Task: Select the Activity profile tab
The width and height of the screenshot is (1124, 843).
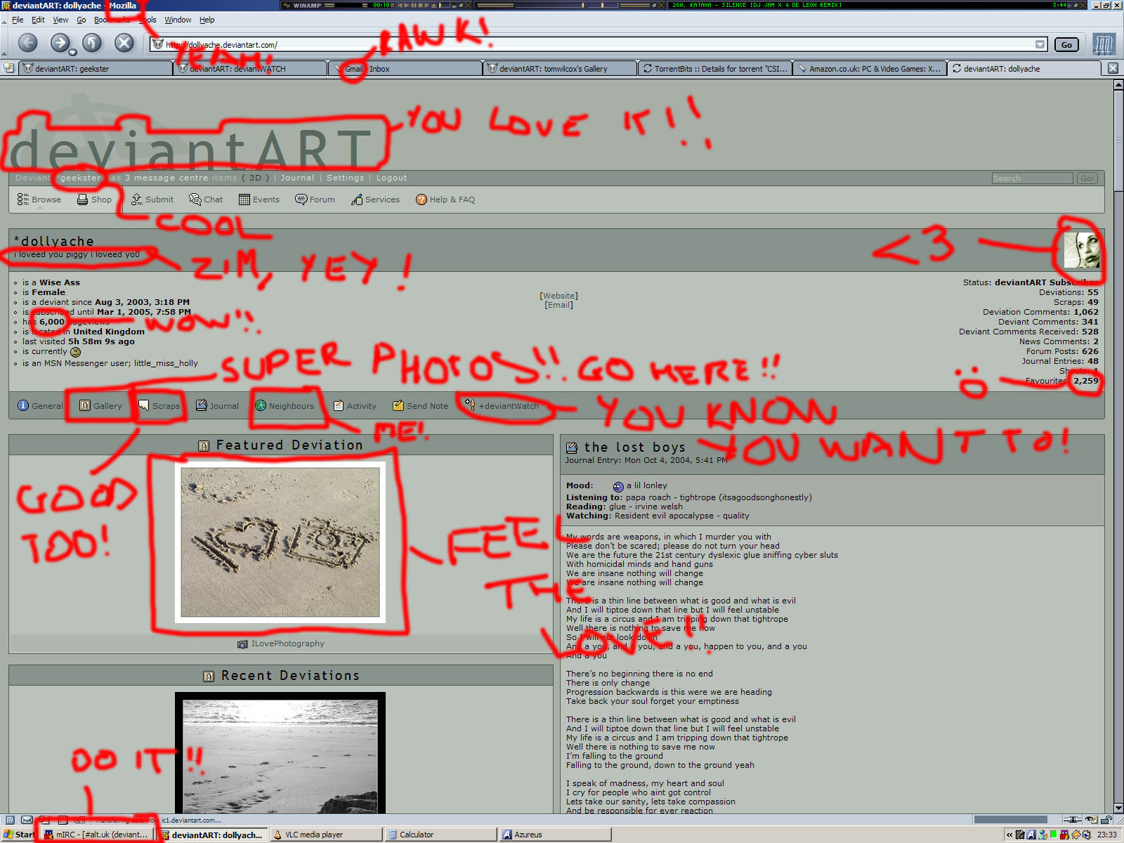Action: tap(355, 405)
